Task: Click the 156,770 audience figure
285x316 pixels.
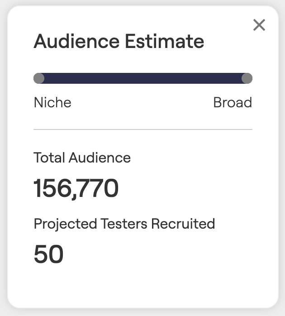Action: pyautogui.click(x=76, y=188)
